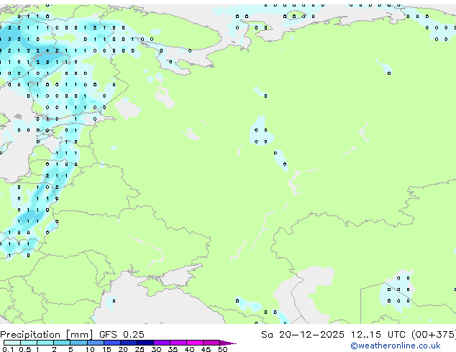The width and height of the screenshot is (456, 352).
Task: Select the 30–35 mm purple legend box
Action: 161,343
